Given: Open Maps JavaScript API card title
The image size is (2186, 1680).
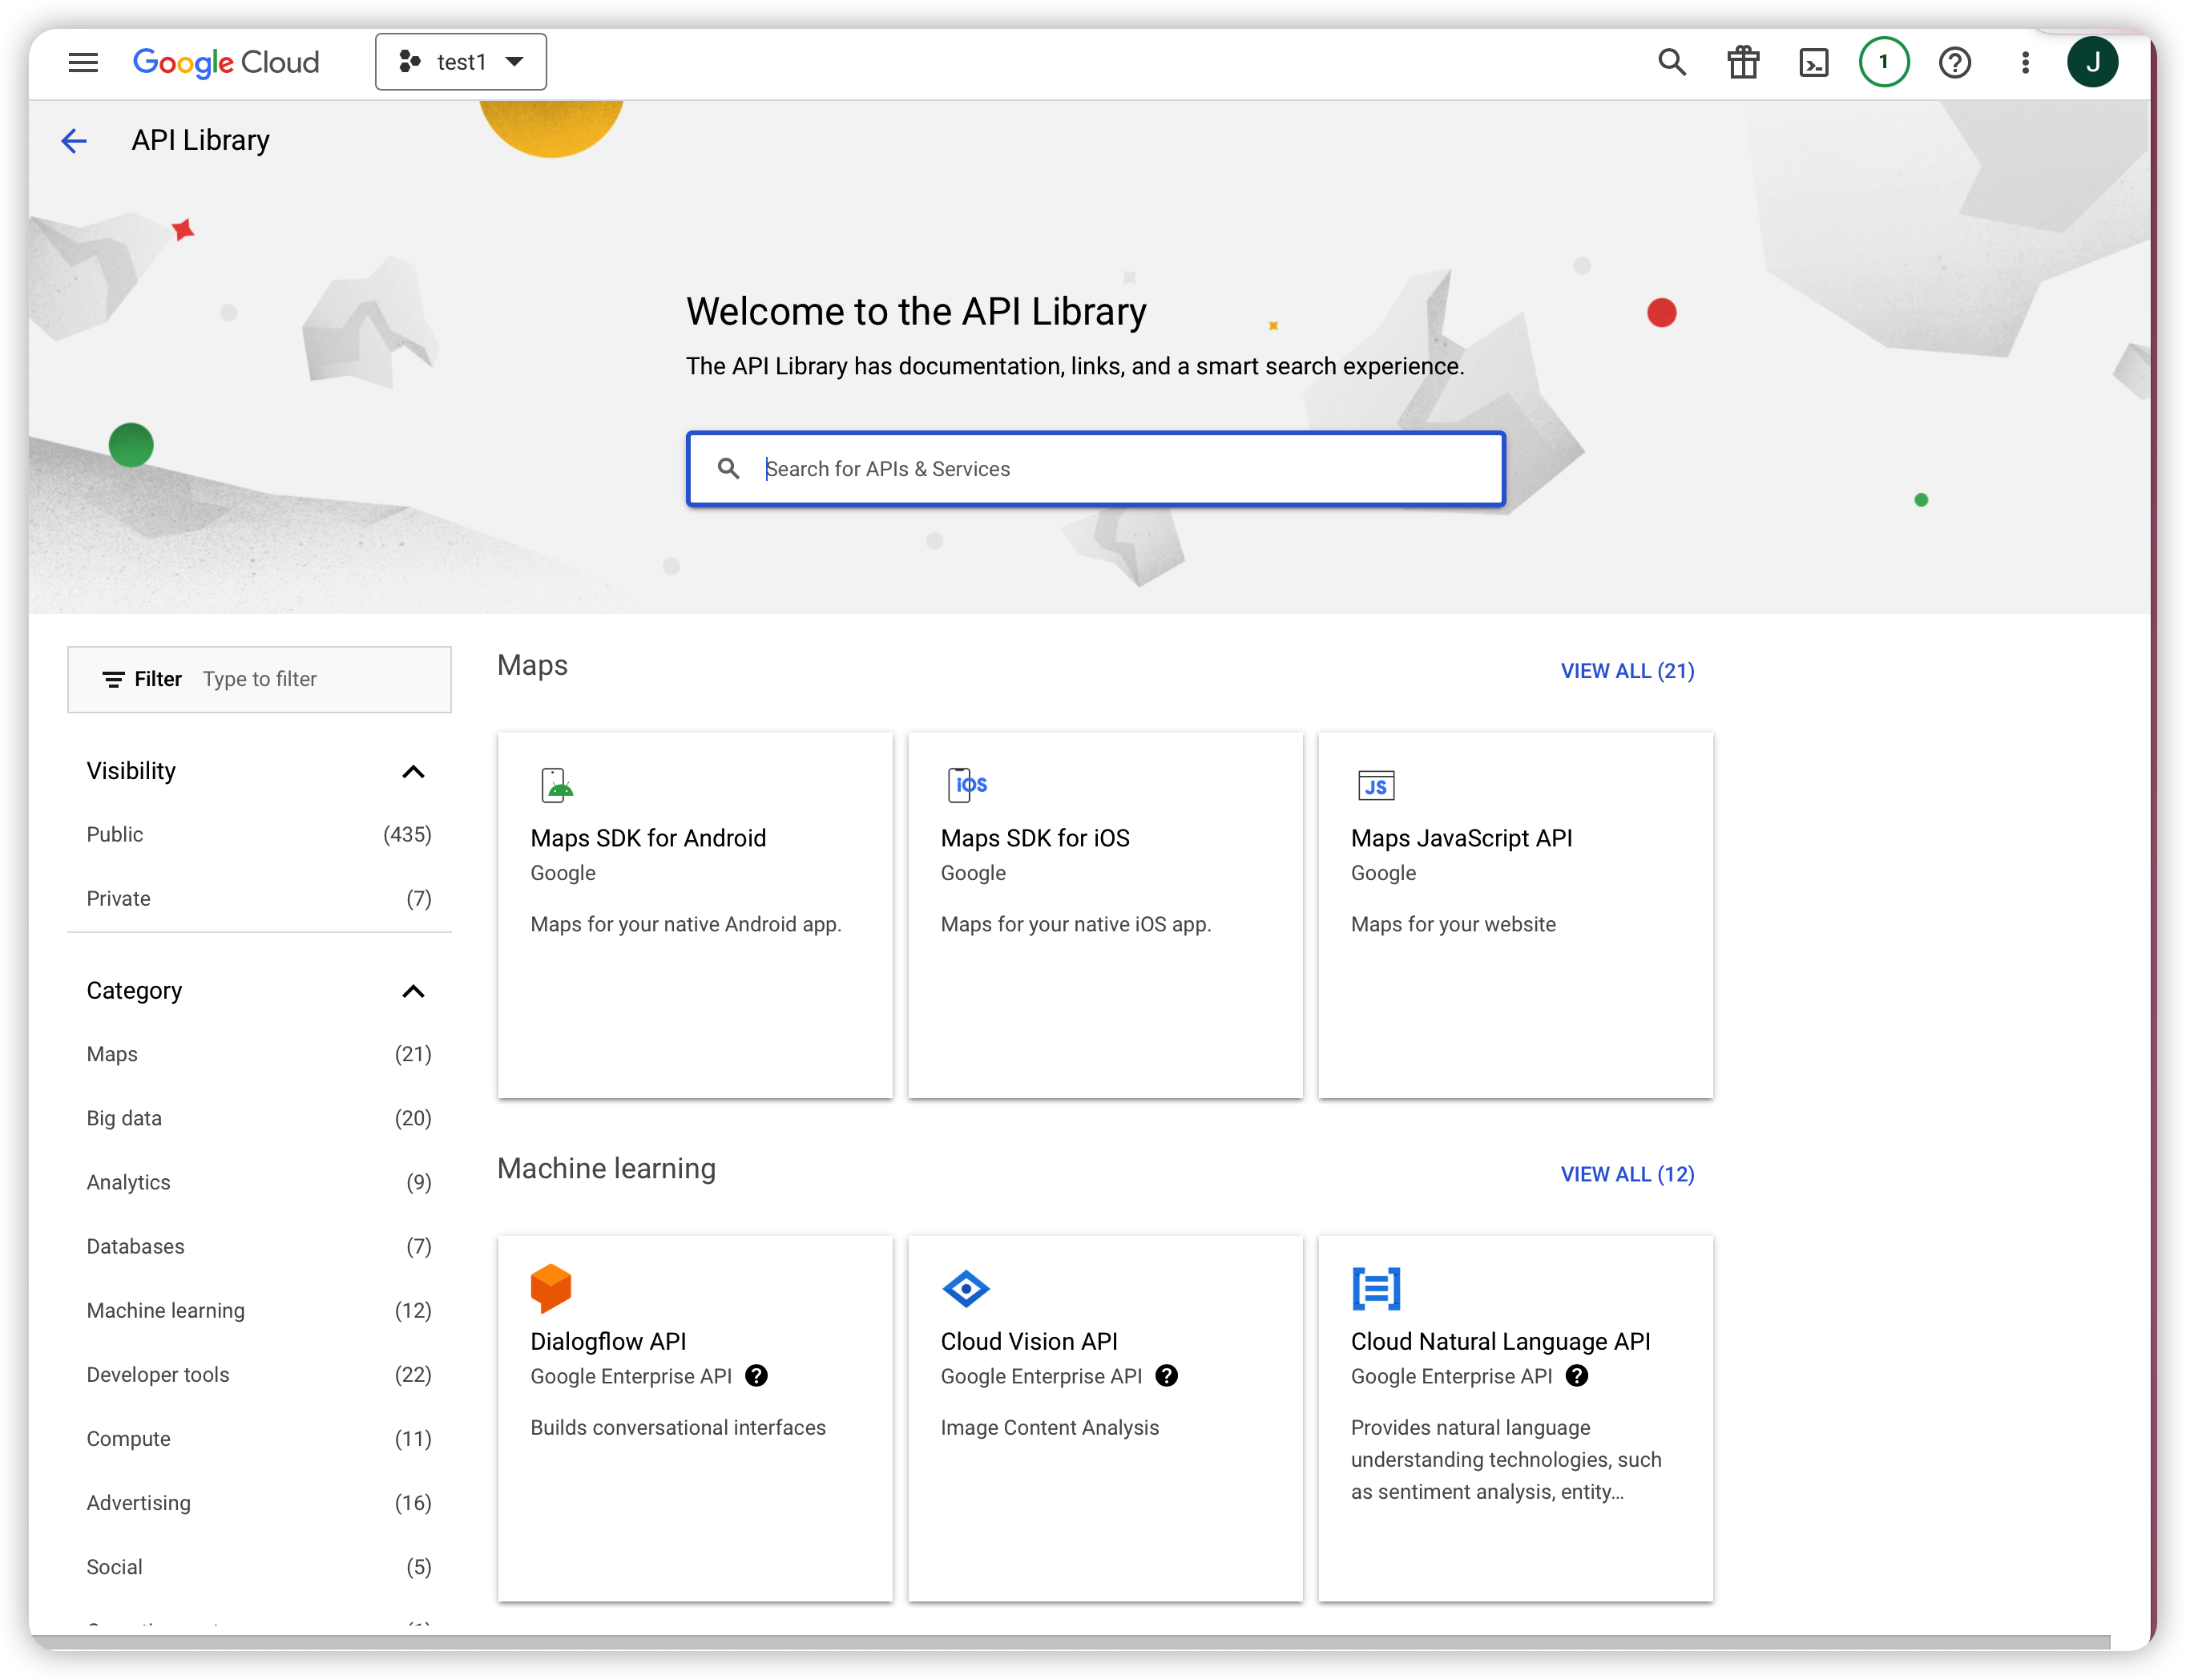Looking at the screenshot, I should 1462,838.
